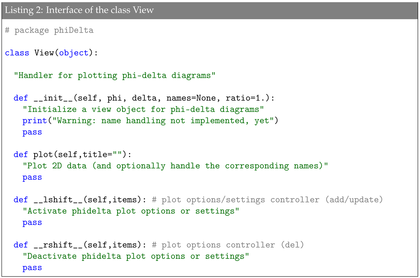Click the '# package phiDelta' comment
This screenshot has width=420, height=278.
[x=49, y=30]
